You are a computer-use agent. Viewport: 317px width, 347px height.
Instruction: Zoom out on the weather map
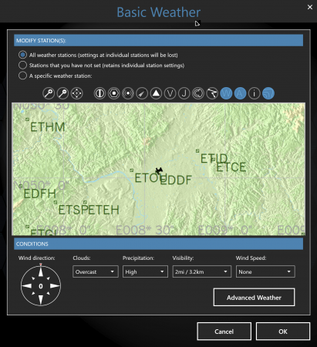coord(62,93)
